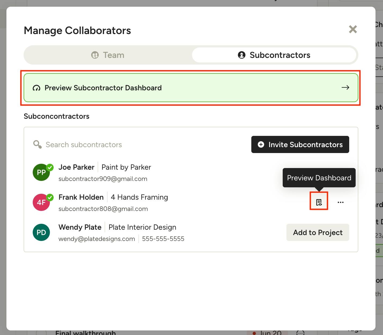Add Wendy Plate to the project
The image size is (383, 335).
coord(318,232)
